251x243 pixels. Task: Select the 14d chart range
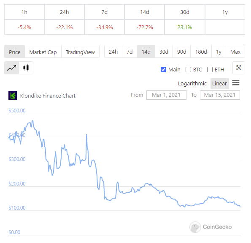(x=146, y=52)
